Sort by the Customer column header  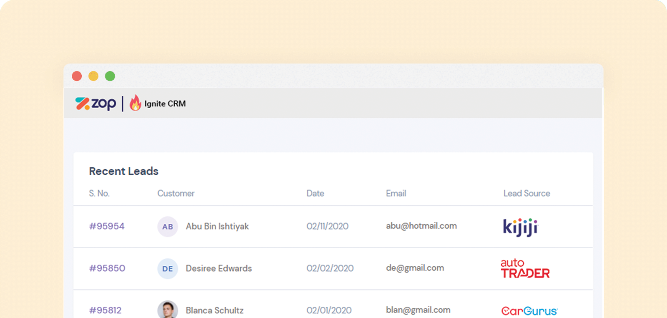(176, 193)
